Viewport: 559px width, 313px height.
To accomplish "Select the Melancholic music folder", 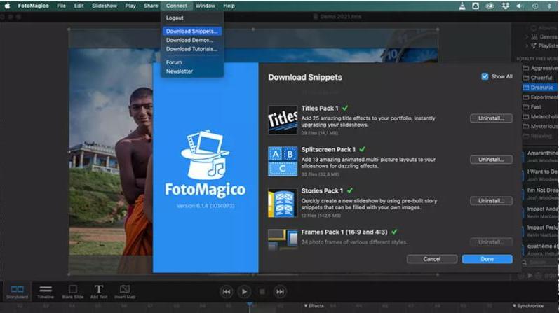I will pos(540,116).
